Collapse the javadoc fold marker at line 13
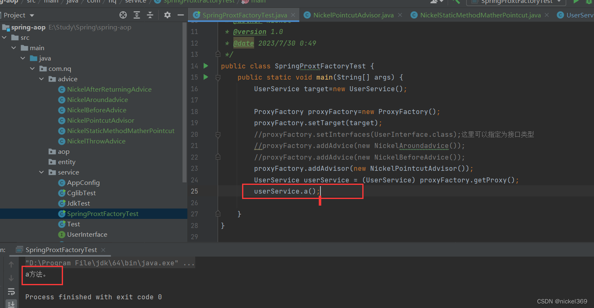 pos(218,54)
